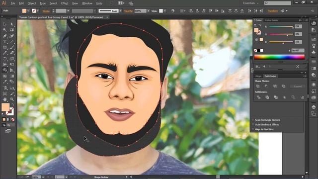Screen dimensions: 318x179
Task: Select the Gradient tool
Action: click(x=12, y=76)
